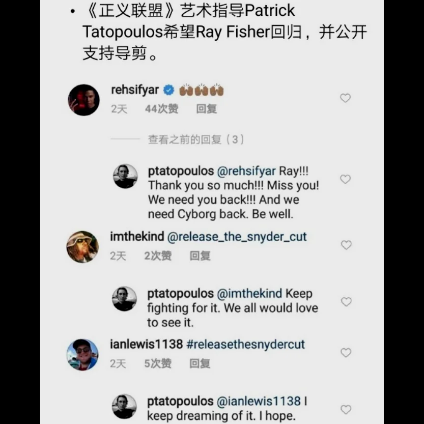Viewport: 424px width, 424px height.
Task: Follow the @rehsifyar mention link
Action: pyautogui.click(x=246, y=171)
